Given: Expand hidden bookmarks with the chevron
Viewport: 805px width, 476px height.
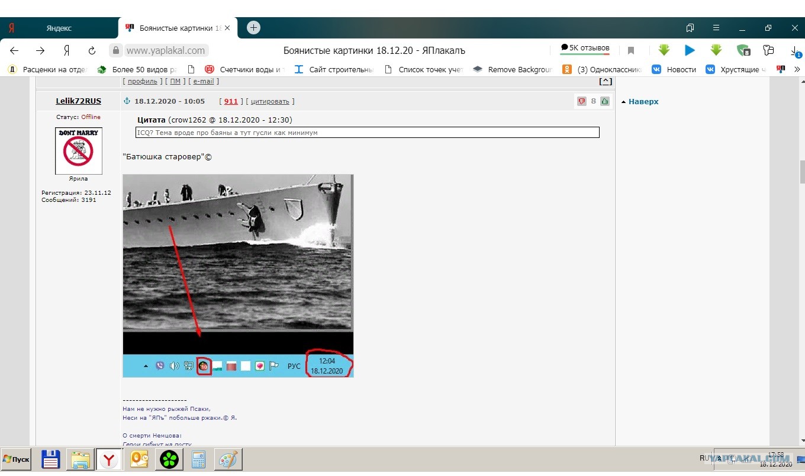Looking at the screenshot, I should point(797,69).
